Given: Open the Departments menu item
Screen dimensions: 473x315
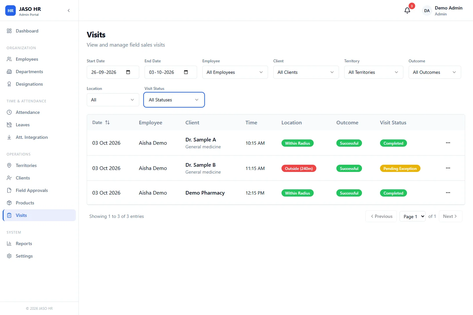Looking at the screenshot, I should tap(39, 72).
